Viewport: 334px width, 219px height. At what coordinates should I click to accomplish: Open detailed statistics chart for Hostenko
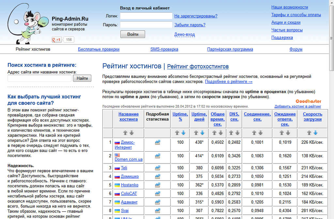[x=158, y=185]
